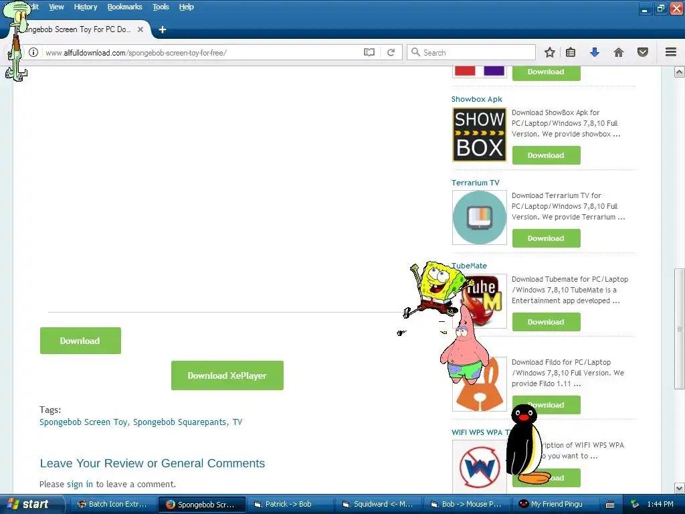
Task: Click the Squidward screen toy character
Action: [x=16, y=41]
